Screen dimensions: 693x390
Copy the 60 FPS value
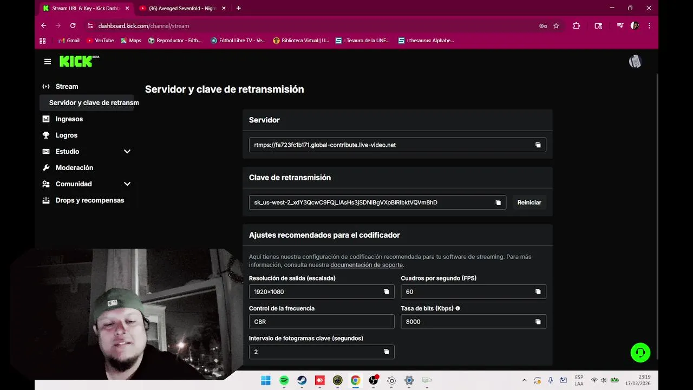tap(538, 291)
